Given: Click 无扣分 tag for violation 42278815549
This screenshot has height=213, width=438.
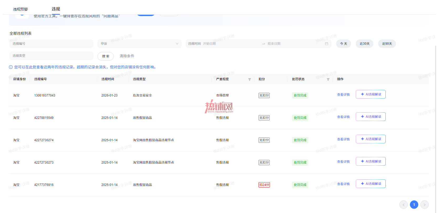Looking at the screenshot, I should [x=264, y=118].
